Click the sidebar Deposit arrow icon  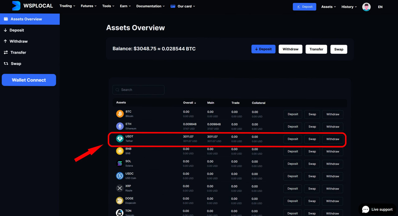5,30
